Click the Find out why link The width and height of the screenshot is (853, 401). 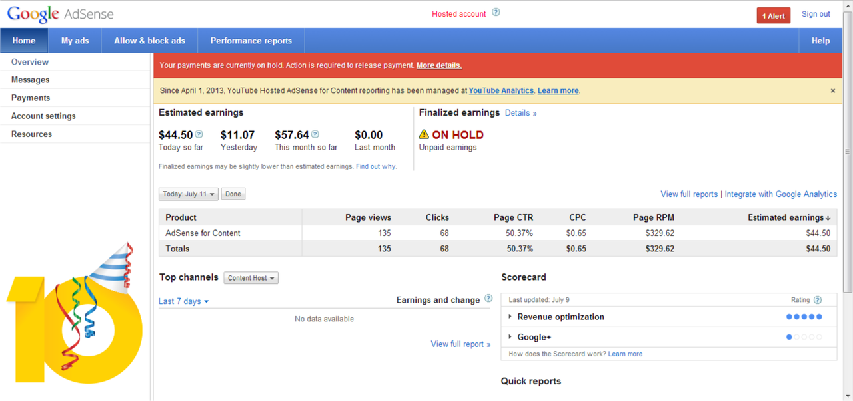[x=376, y=166]
